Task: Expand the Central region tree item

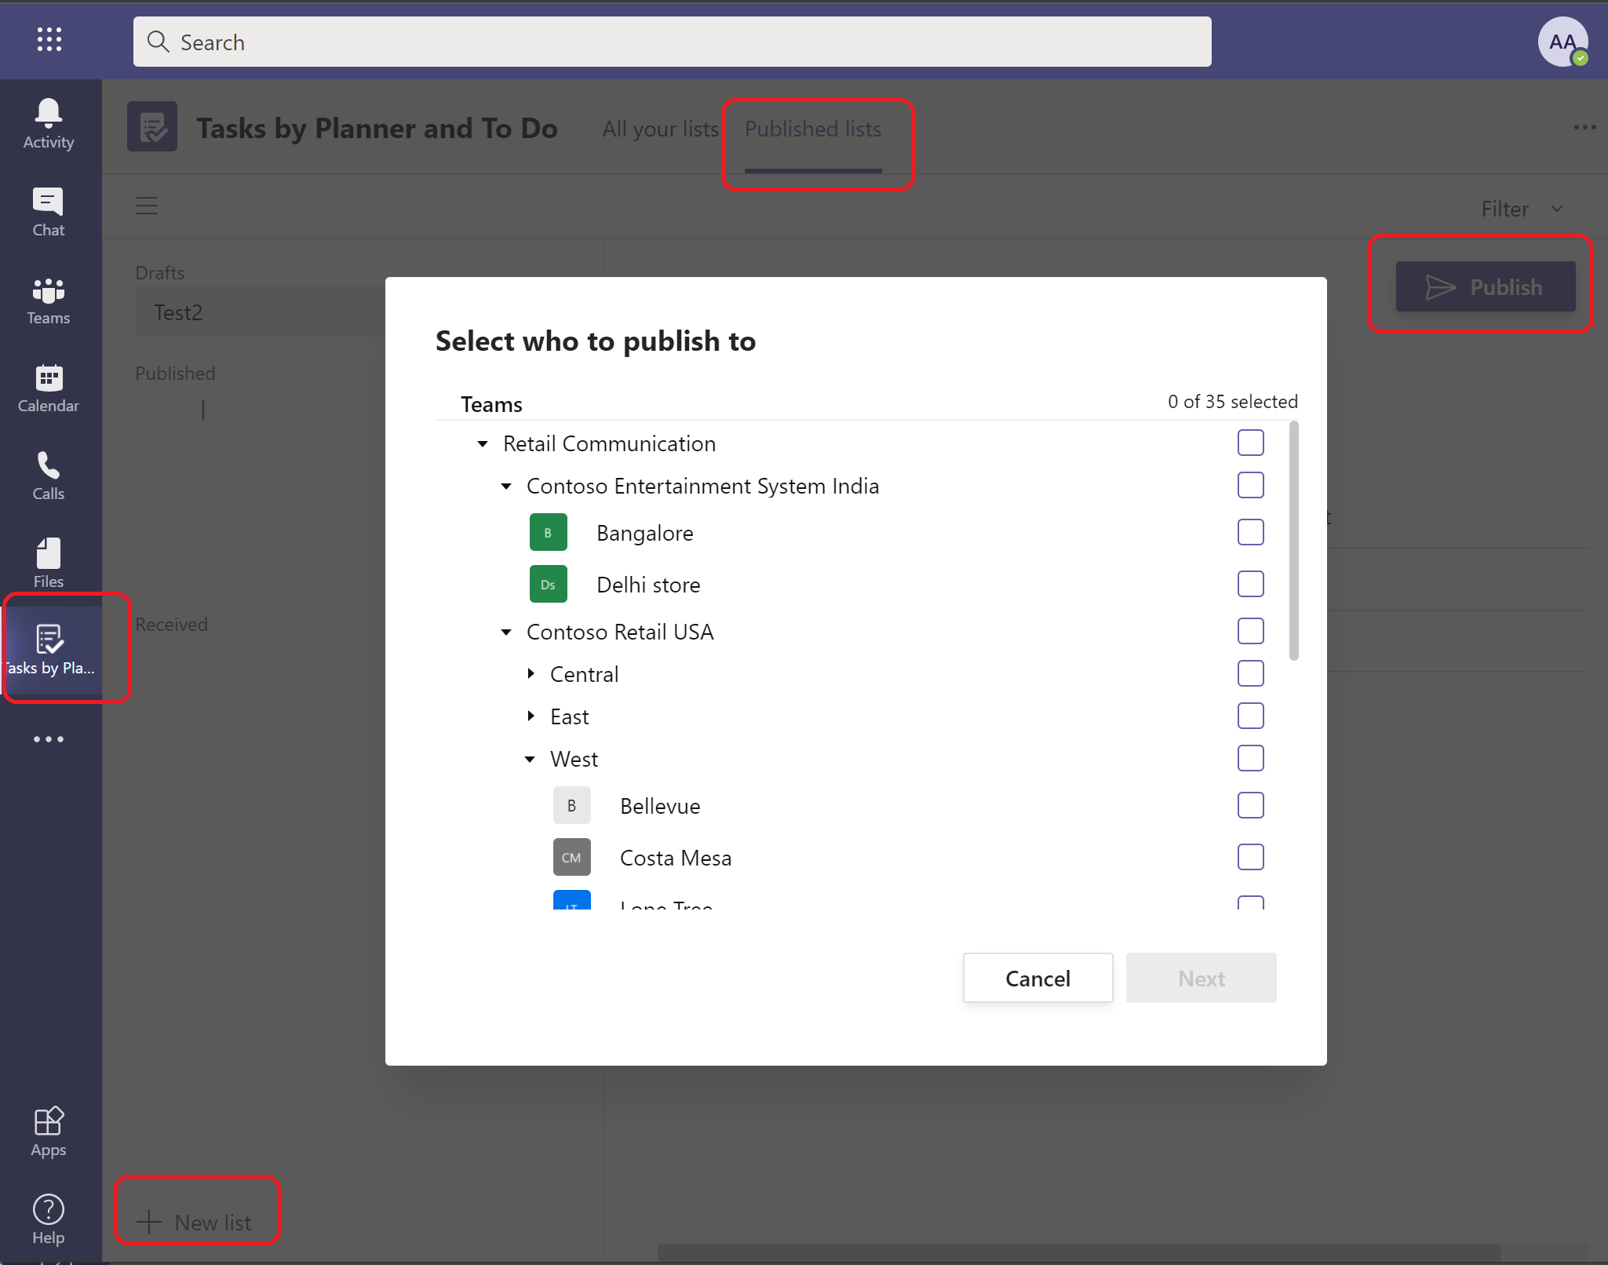Action: 534,673
